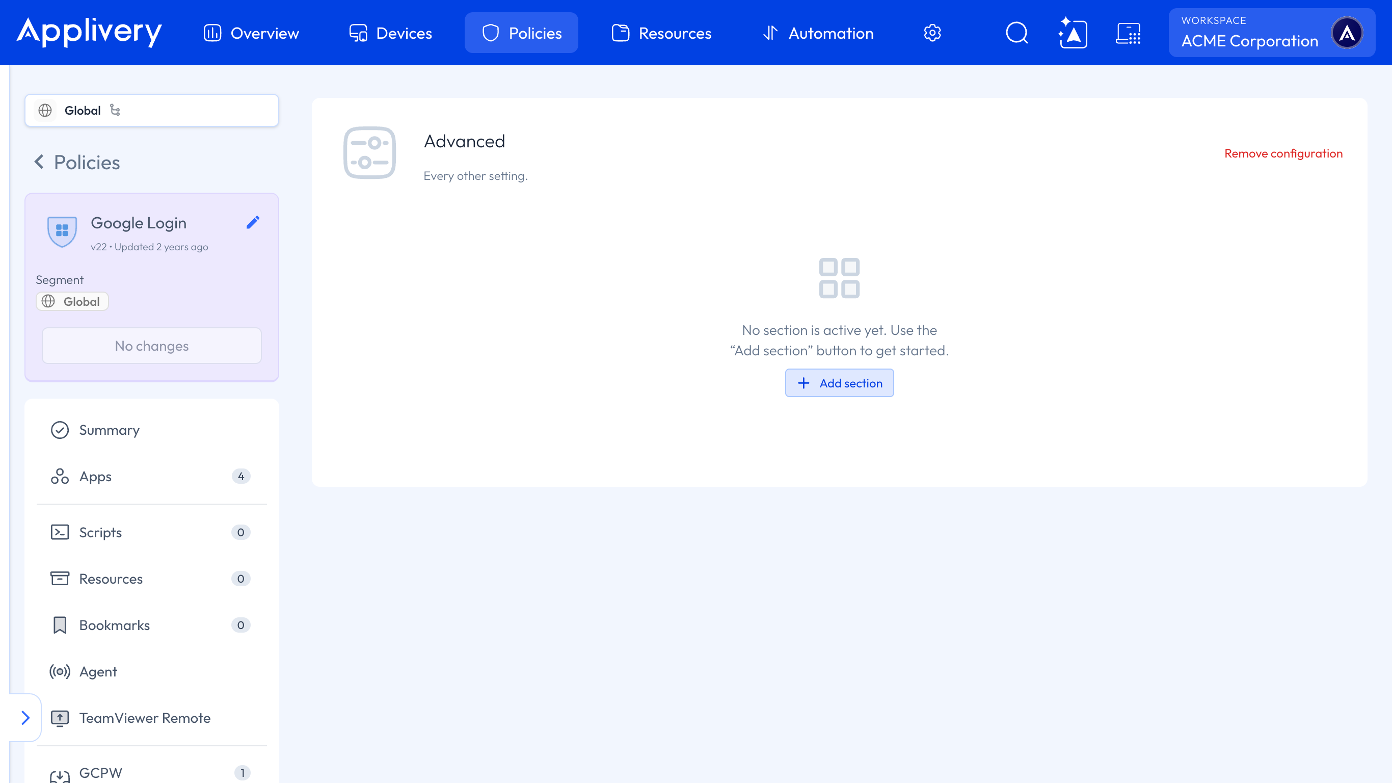The height and width of the screenshot is (783, 1392).
Task: Open Bookmarks section in sidebar
Action: pos(152,625)
